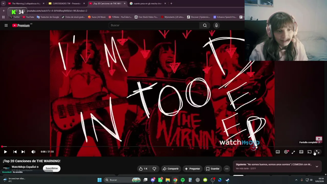327x184 pixels.
Task: Play the video
Action: click(5, 152)
